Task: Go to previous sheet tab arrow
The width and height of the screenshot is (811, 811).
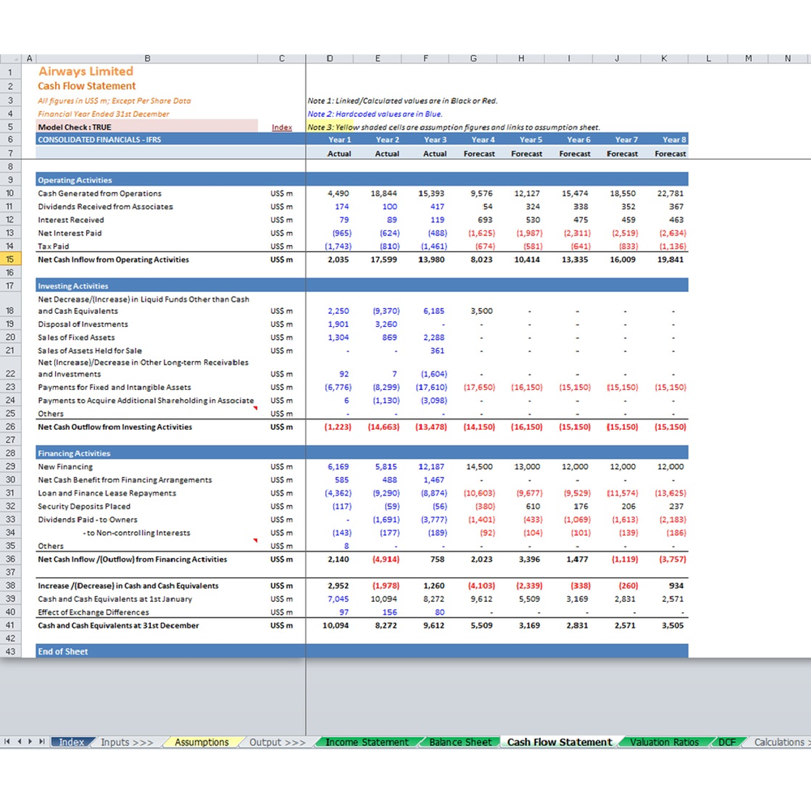Action: [19, 741]
